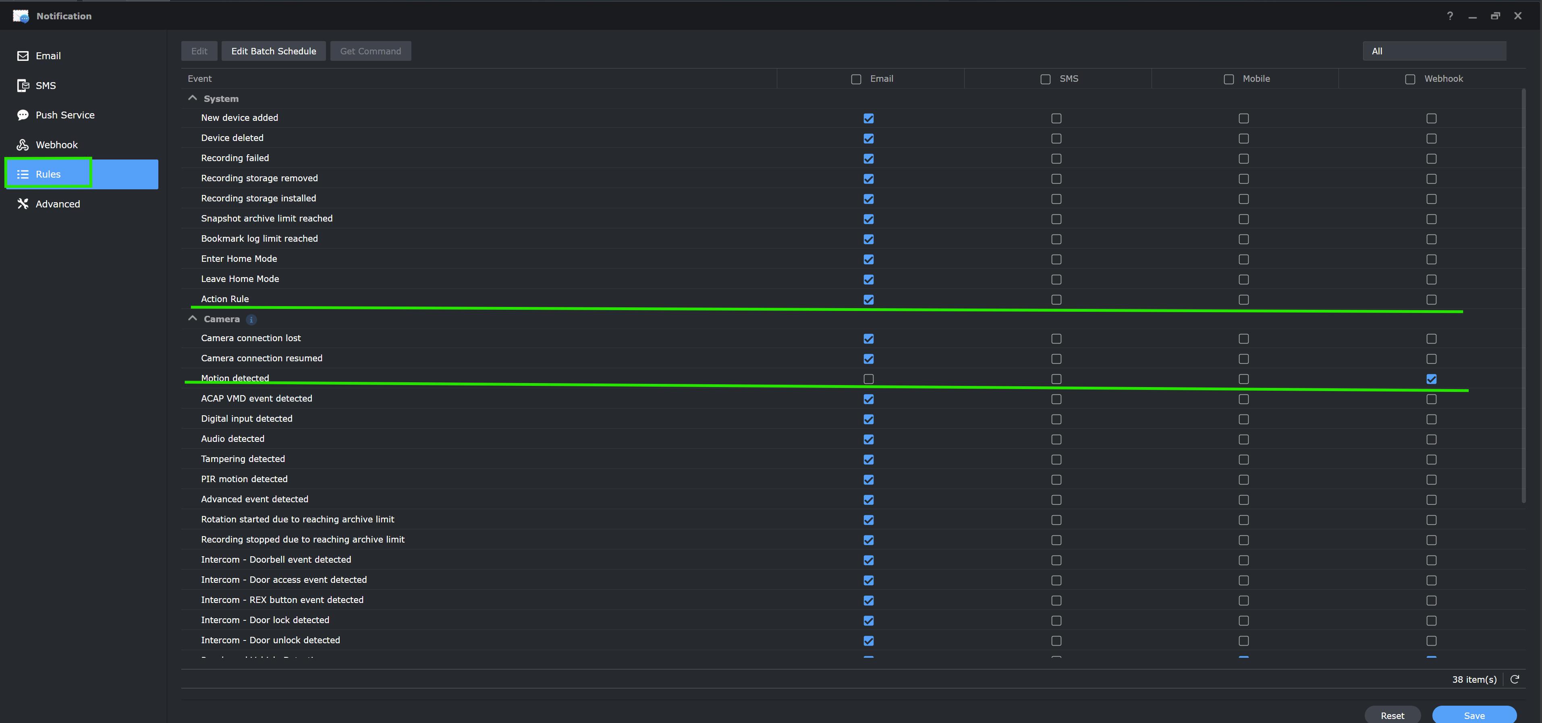Viewport: 1542px width, 723px height.
Task: Open help with the question mark icon
Action: click(1450, 16)
